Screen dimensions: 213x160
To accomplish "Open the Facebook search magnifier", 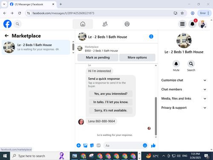I will coord(17,24).
